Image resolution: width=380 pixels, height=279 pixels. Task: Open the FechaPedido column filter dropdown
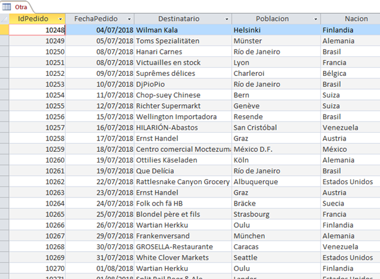click(129, 19)
